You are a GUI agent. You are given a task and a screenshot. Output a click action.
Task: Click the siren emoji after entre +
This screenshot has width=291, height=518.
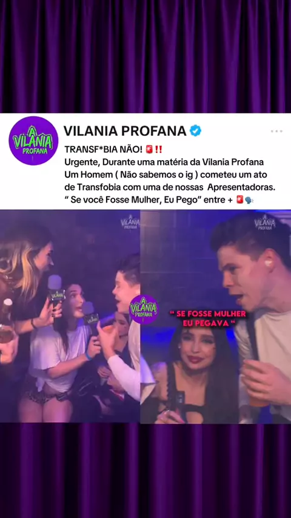[x=240, y=200]
